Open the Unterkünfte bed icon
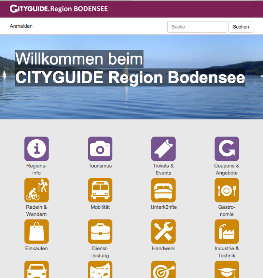The image size is (263, 278). coord(163,190)
